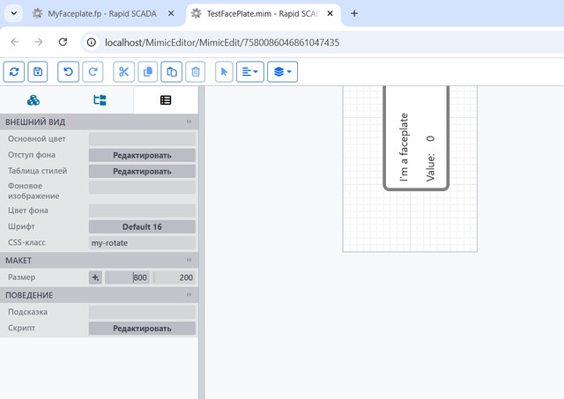Open a new browser tab

point(354,14)
